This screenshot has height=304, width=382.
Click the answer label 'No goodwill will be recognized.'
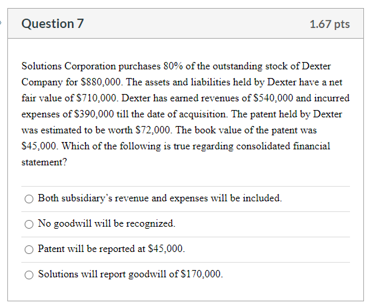coord(107,223)
